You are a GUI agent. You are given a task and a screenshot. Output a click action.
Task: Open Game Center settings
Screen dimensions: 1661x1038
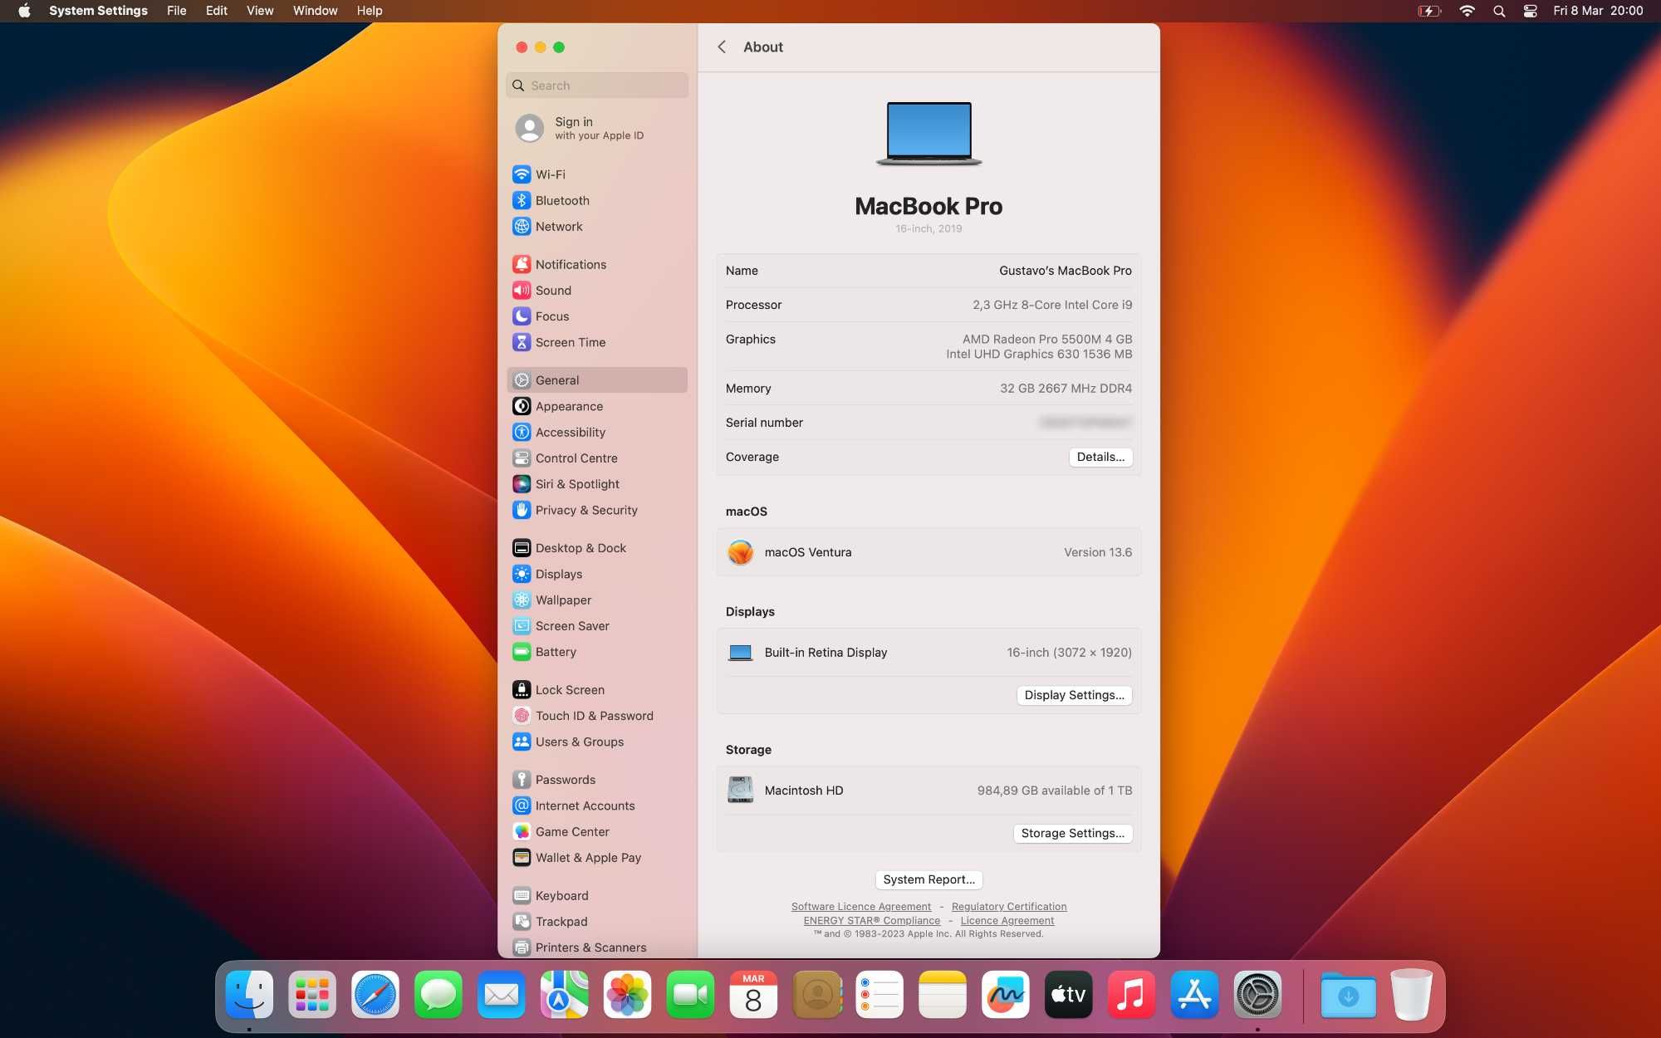click(596, 831)
